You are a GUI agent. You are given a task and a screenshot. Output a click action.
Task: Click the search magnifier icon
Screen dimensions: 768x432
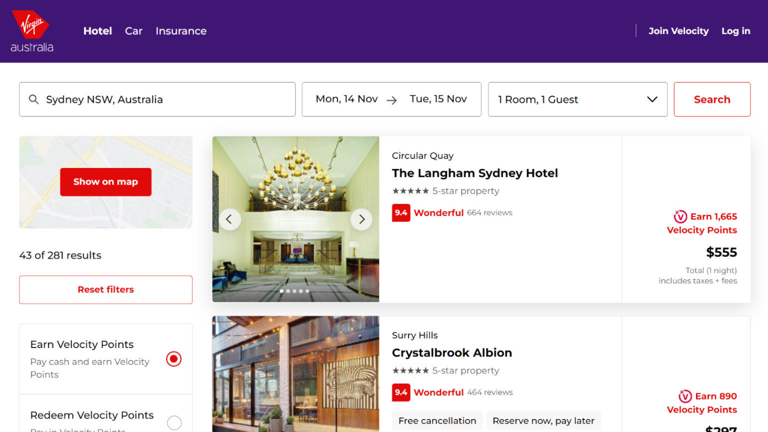(34, 99)
